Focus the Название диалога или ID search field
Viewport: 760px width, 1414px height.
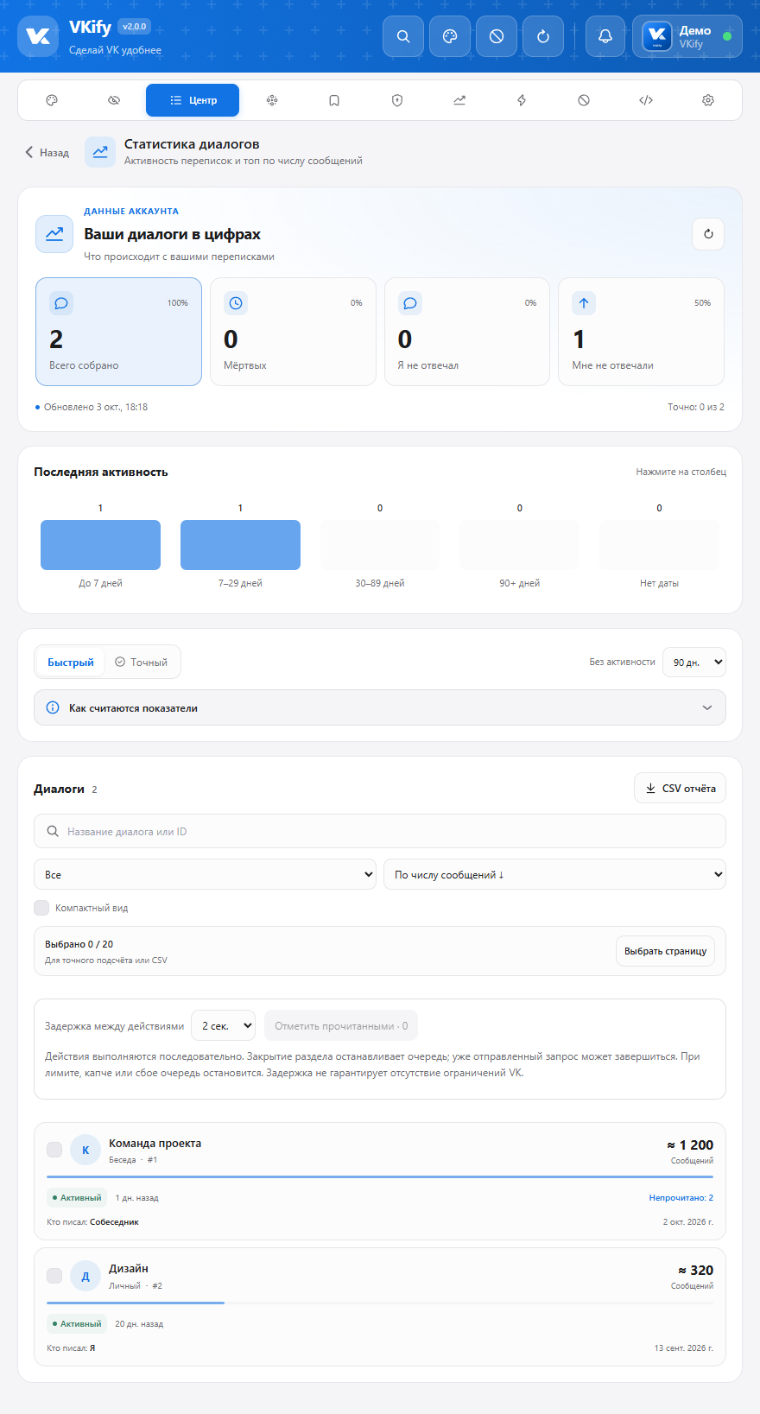point(380,831)
